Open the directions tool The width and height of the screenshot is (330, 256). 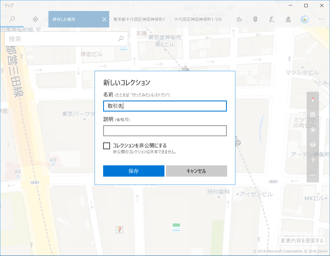(x=35, y=19)
